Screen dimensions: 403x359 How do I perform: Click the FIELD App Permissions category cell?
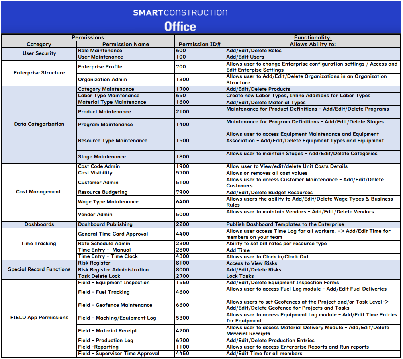[x=39, y=318]
